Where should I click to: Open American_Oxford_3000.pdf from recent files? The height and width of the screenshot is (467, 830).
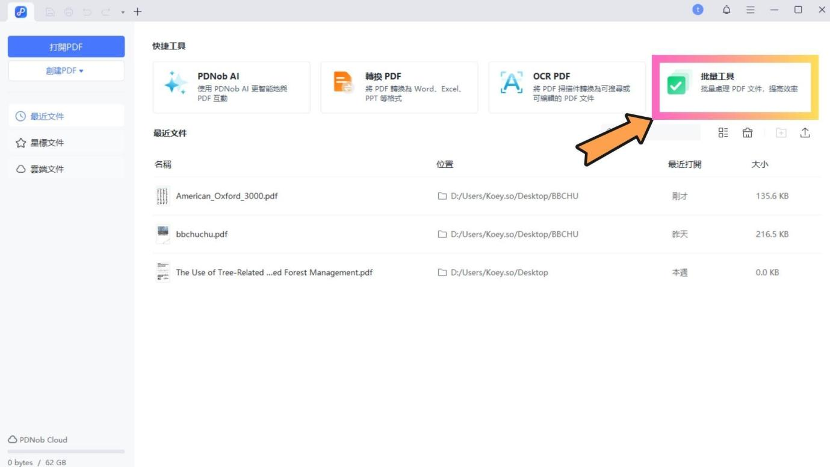(226, 196)
